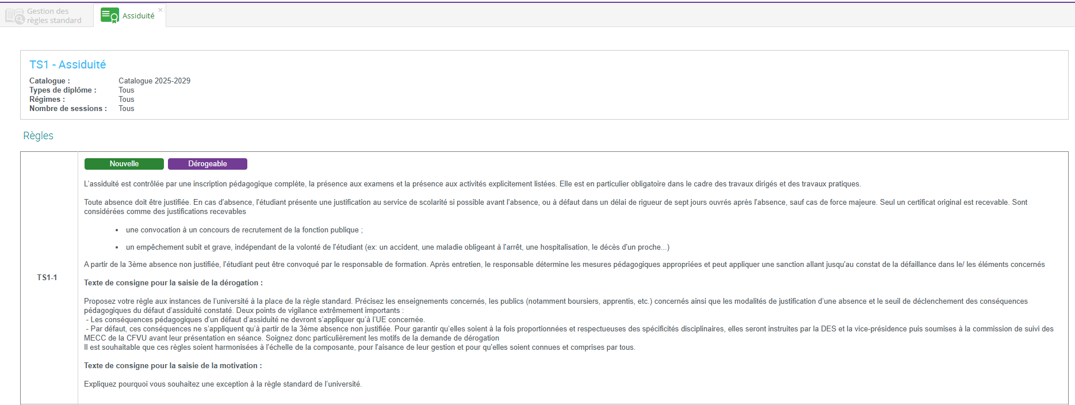
Task: Click heading 'Texte de consigne… saisie de la motivation'
Action: point(173,366)
